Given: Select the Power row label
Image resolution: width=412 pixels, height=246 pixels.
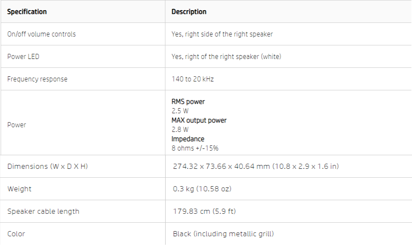Looking at the screenshot, I should [x=17, y=125].
